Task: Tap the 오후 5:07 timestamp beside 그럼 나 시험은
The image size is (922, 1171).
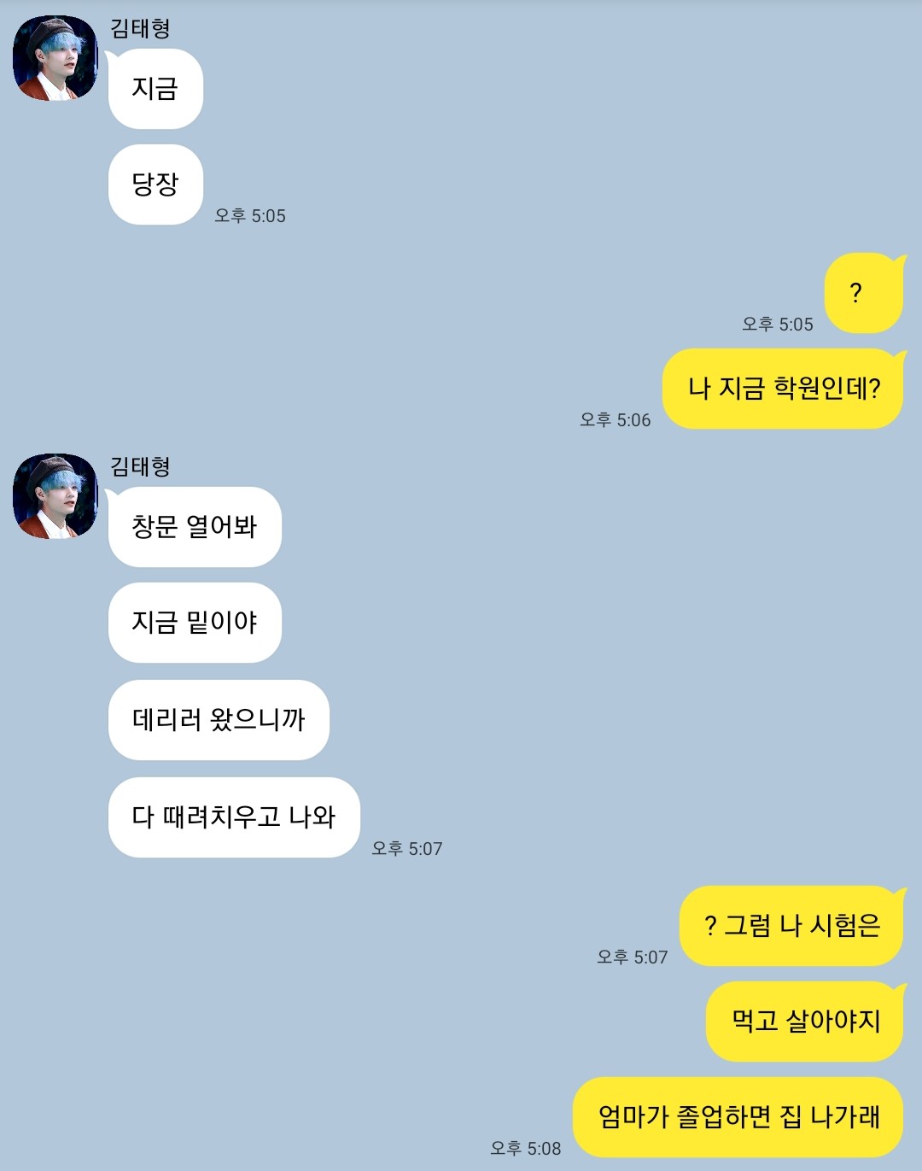Action: pyautogui.click(x=633, y=957)
